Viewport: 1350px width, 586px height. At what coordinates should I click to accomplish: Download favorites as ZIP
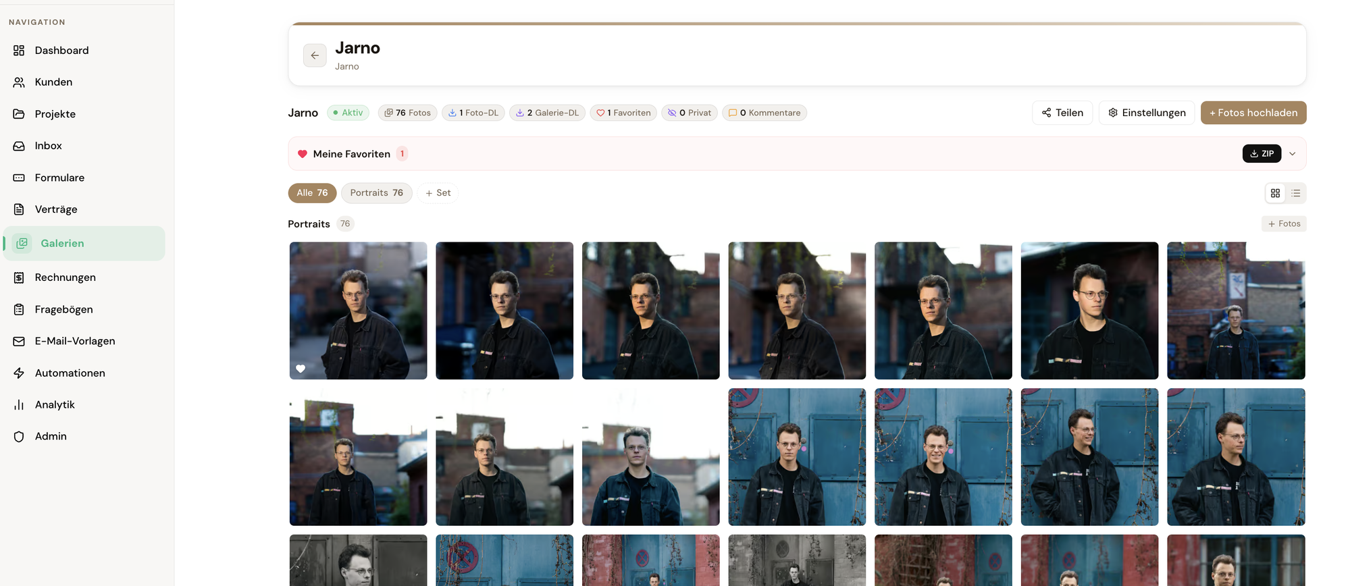tap(1262, 154)
